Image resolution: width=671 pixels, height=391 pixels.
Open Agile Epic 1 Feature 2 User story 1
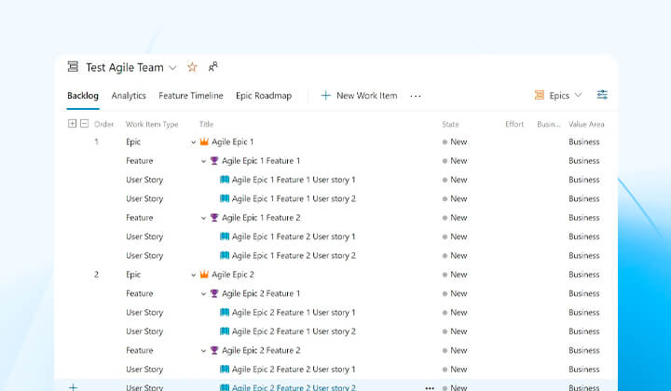(294, 236)
